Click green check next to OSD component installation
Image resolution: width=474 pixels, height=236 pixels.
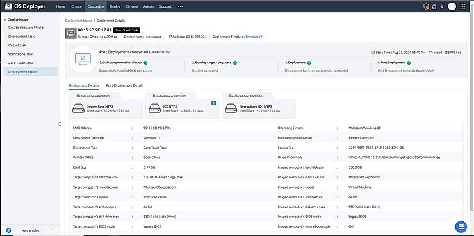145,63
